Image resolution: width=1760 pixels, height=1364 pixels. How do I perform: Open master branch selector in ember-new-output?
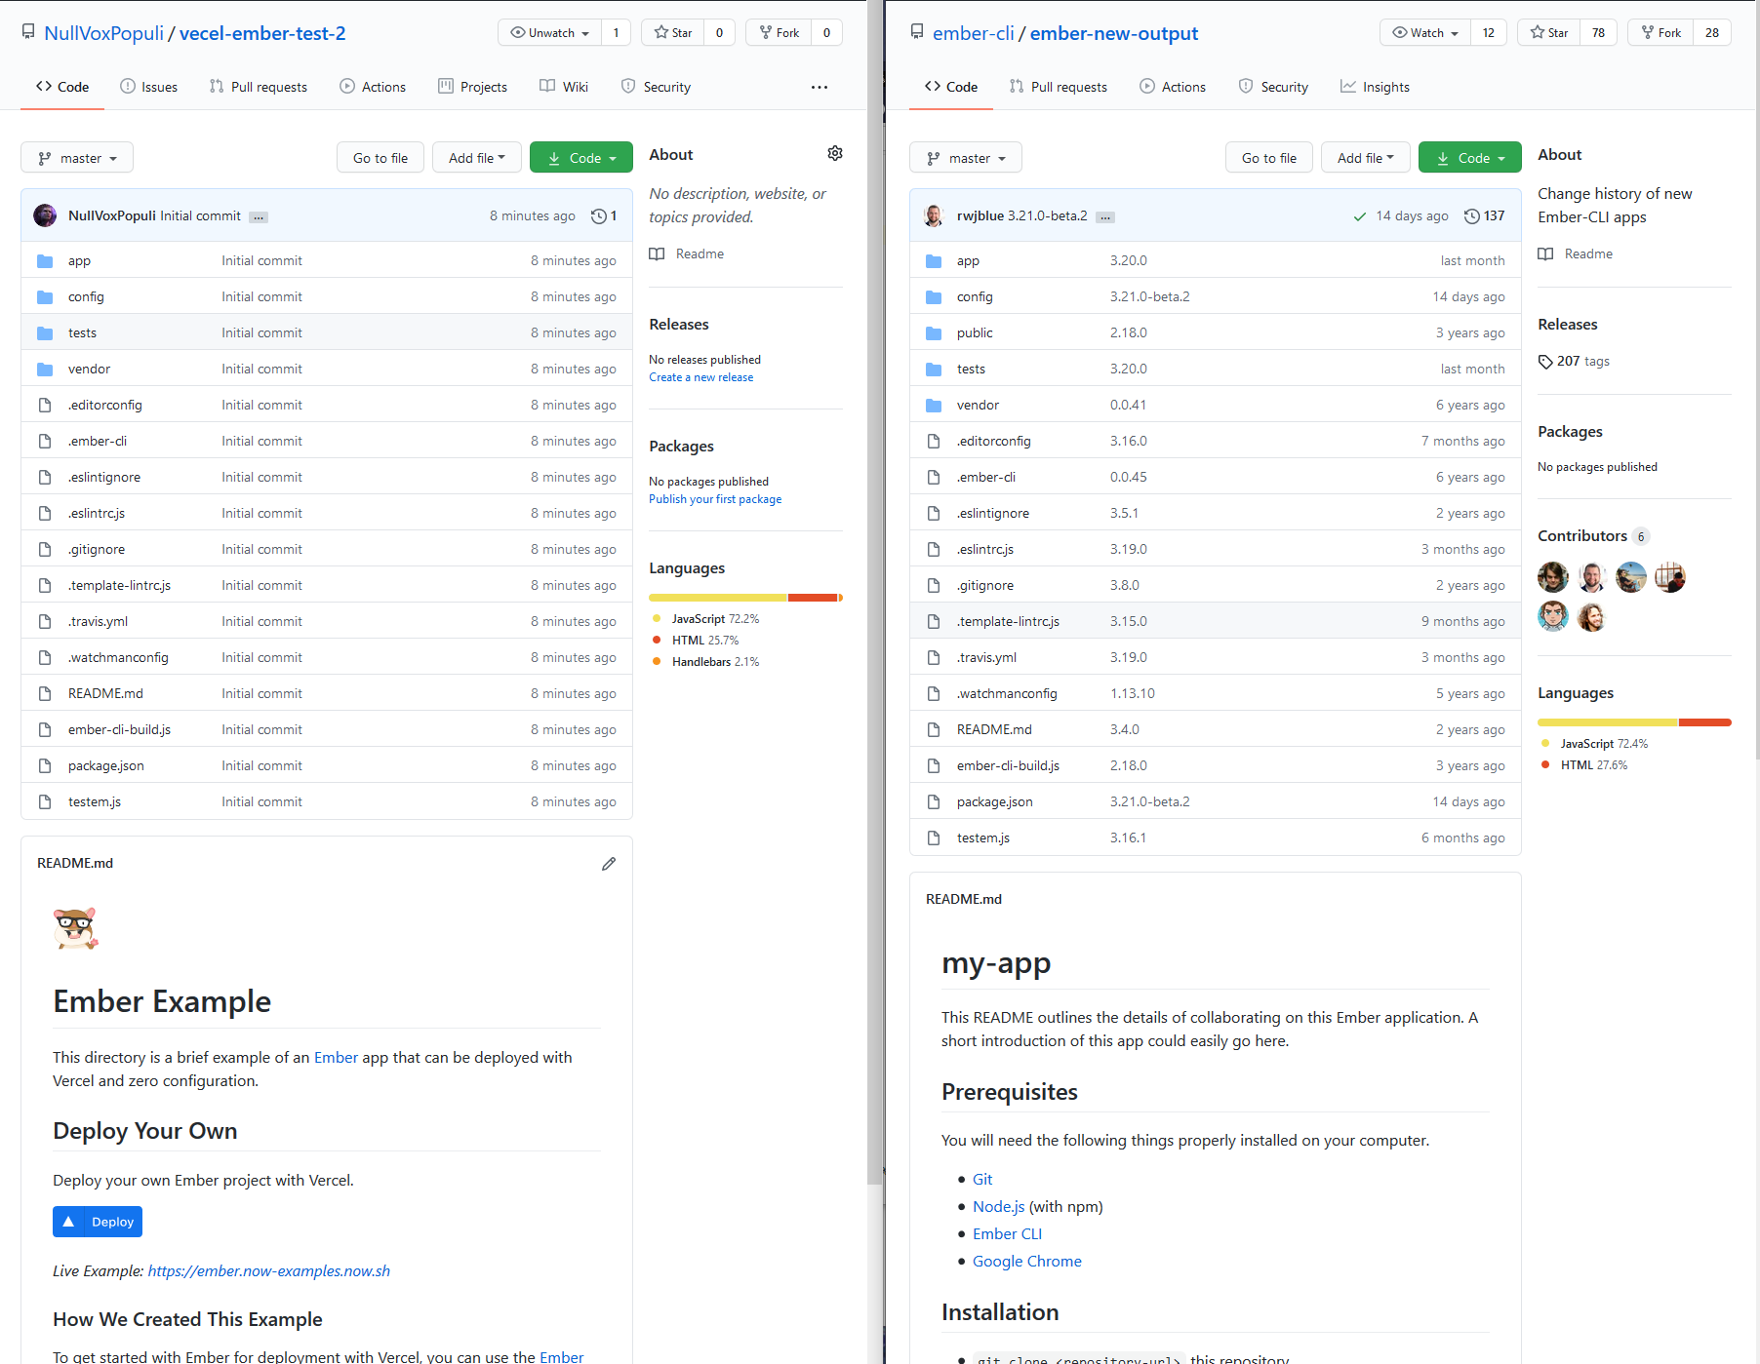[966, 157]
